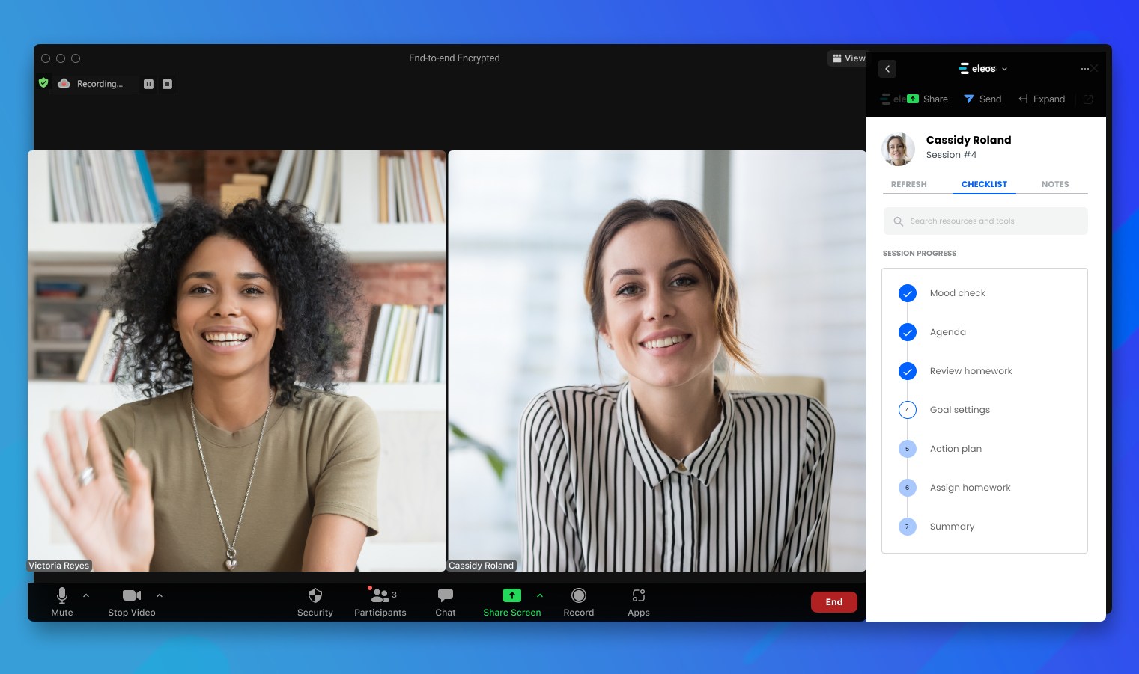This screenshot has width=1139, height=674.
Task: Pause the recording
Action: 148,85
